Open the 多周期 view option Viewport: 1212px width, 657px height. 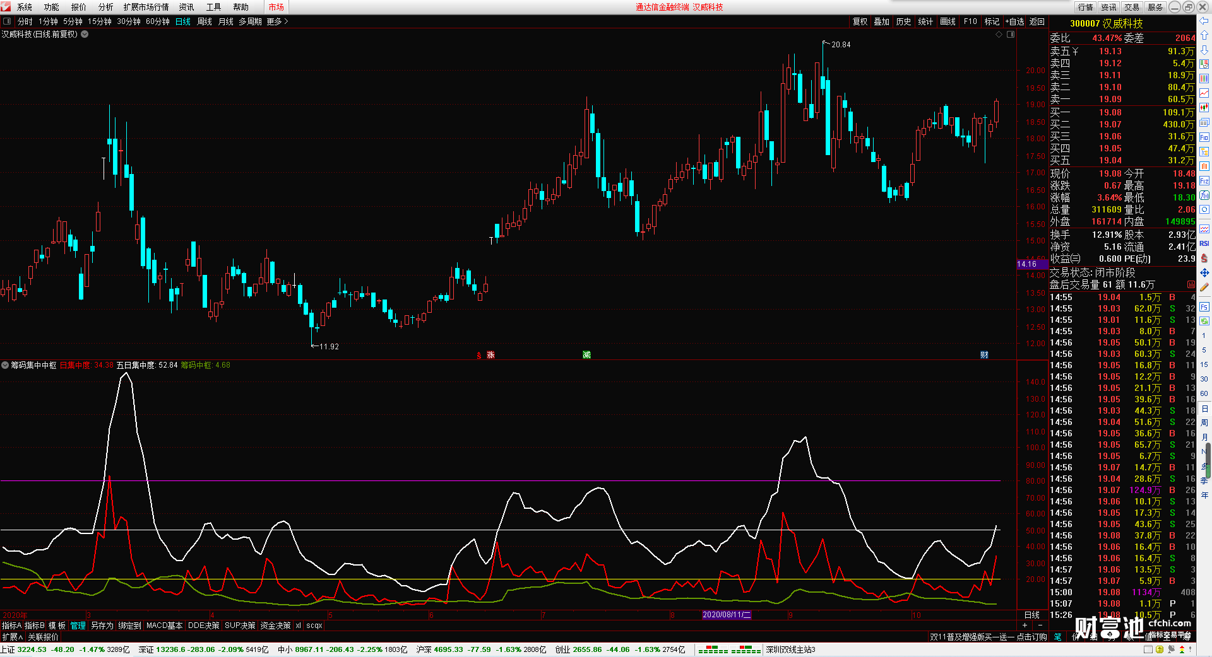pyautogui.click(x=250, y=21)
